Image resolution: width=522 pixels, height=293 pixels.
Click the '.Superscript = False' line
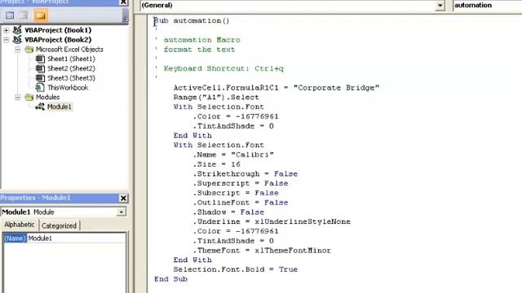click(241, 183)
